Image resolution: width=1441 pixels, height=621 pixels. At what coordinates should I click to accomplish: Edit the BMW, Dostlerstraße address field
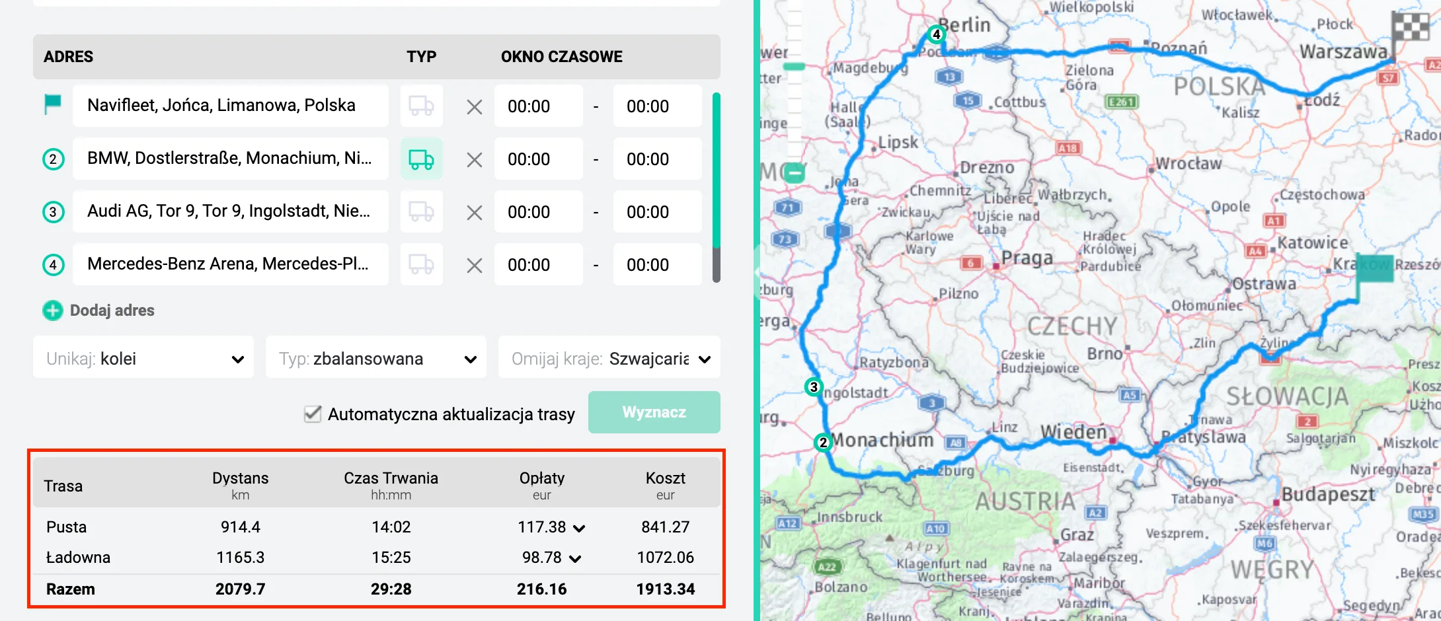231,159
